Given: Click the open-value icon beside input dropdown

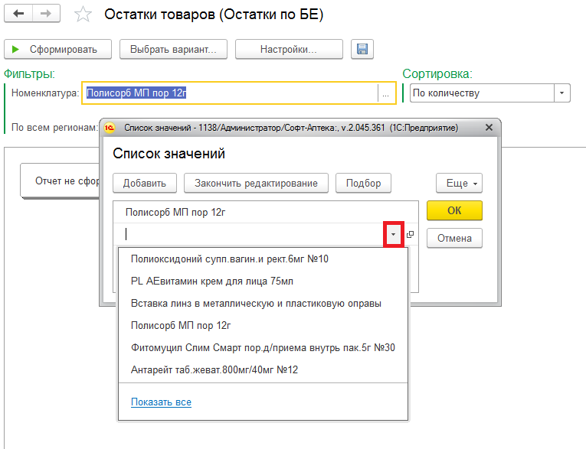Looking at the screenshot, I should click(x=410, y=235).
